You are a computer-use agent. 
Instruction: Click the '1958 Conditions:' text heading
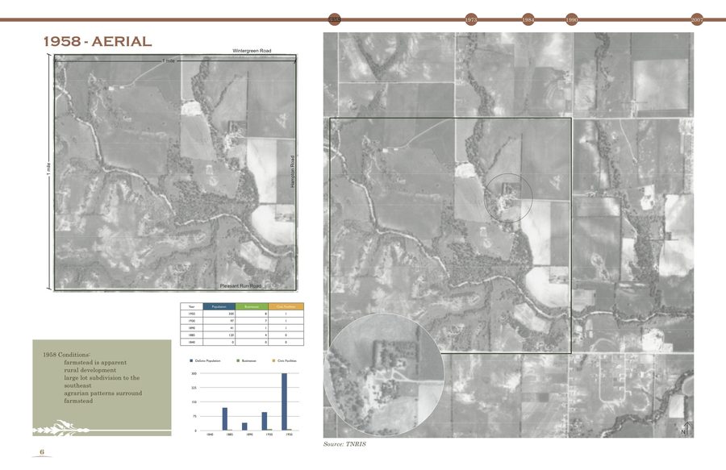point(66,355)
